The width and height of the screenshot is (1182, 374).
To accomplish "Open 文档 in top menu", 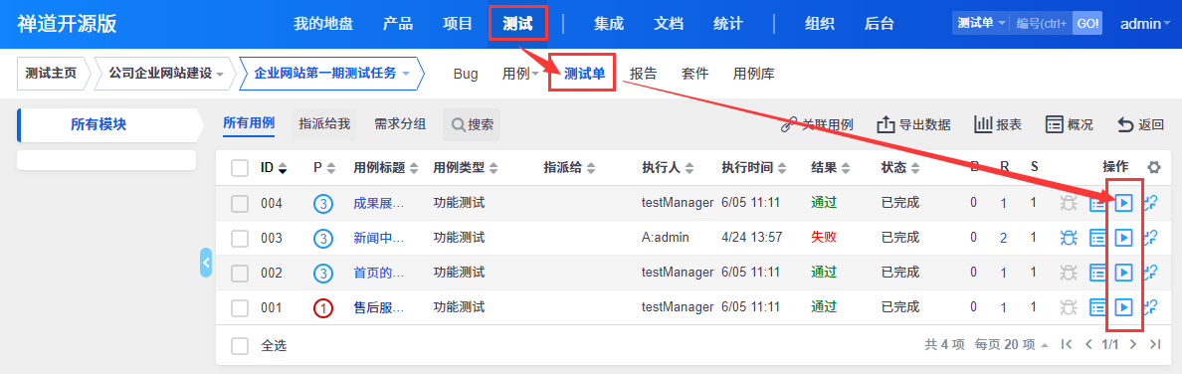I will [669, 24].
